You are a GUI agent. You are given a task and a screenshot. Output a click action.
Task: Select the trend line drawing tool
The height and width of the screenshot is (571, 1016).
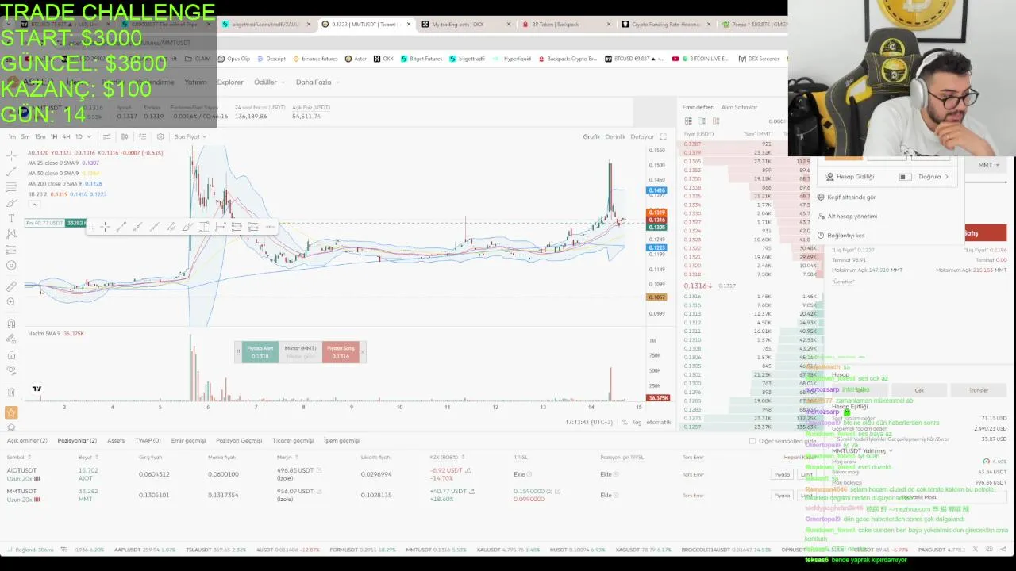tap(11, 171)
